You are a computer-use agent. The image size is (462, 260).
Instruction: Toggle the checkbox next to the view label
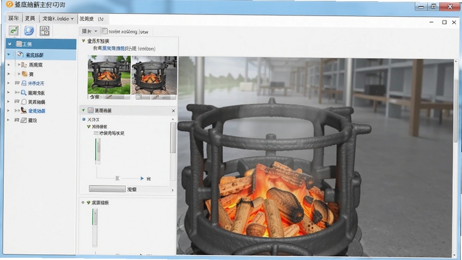(x=105, y=31)
